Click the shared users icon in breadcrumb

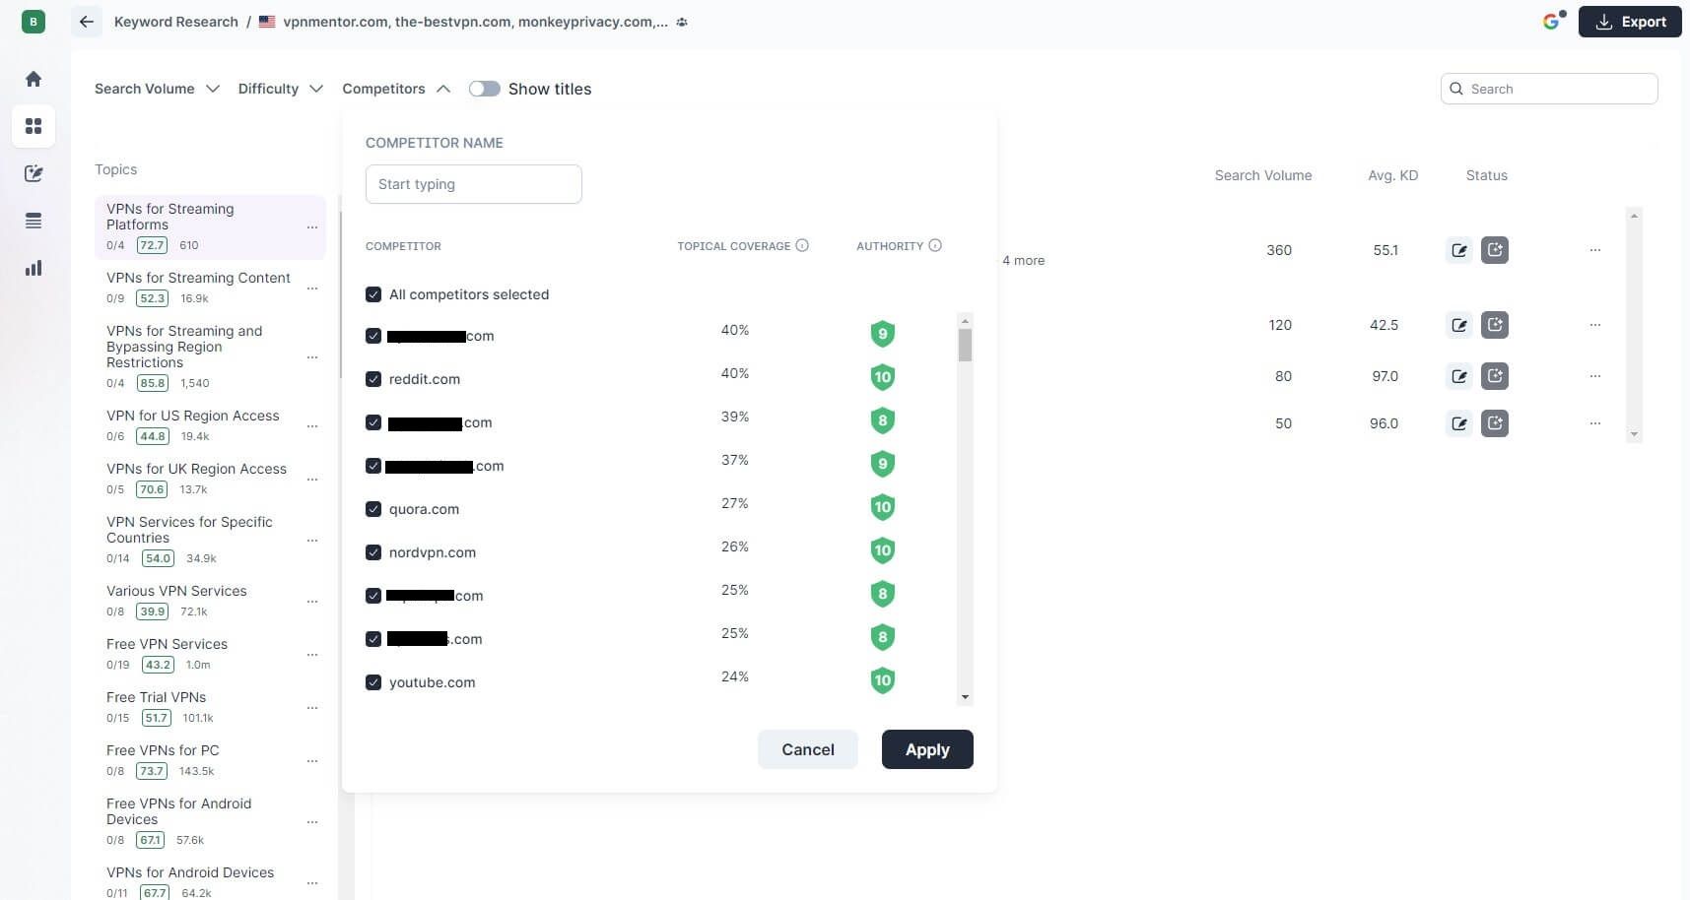coord(682,22)
